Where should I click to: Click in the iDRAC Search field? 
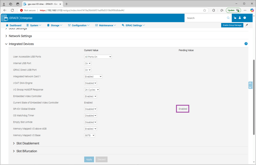(206, 18)
